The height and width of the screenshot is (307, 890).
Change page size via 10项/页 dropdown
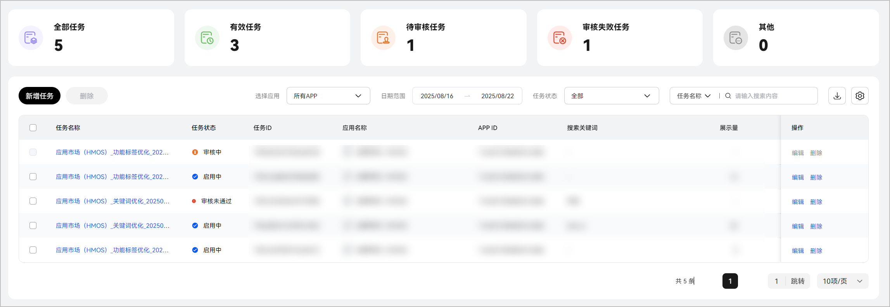(843, 281)
